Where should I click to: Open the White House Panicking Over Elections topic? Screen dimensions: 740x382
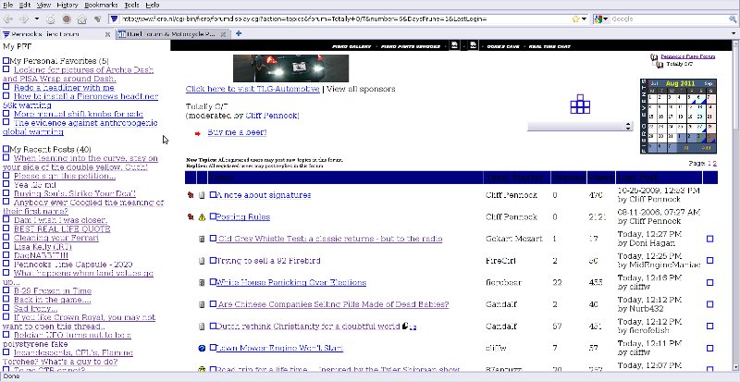coord(290,282)
